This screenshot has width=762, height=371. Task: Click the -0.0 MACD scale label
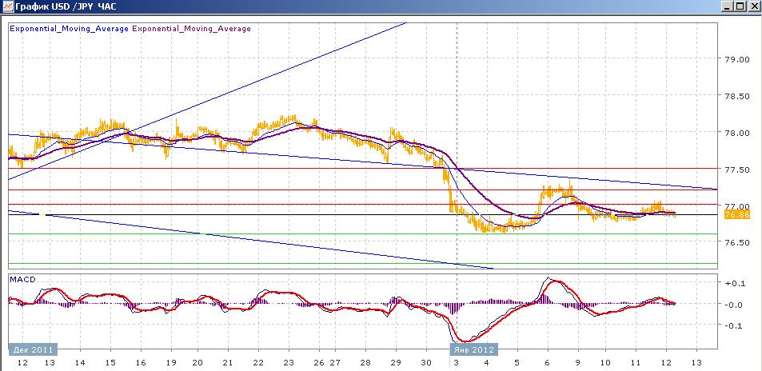734,305
